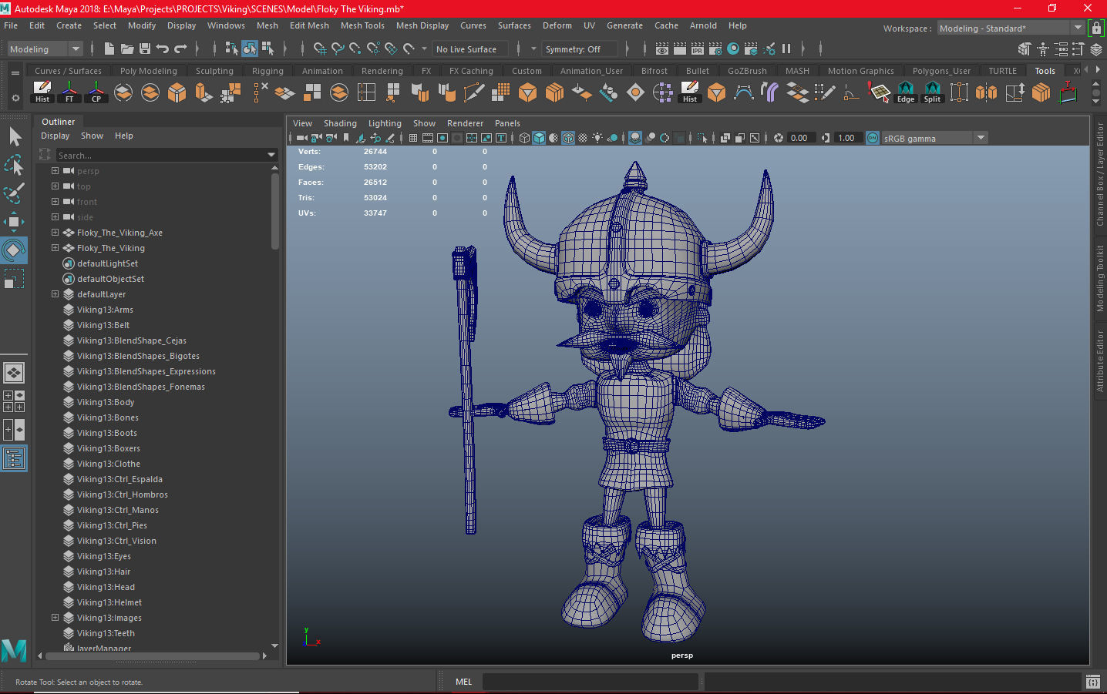Click the Outliner horizontal scrollbar

point(152,656)
